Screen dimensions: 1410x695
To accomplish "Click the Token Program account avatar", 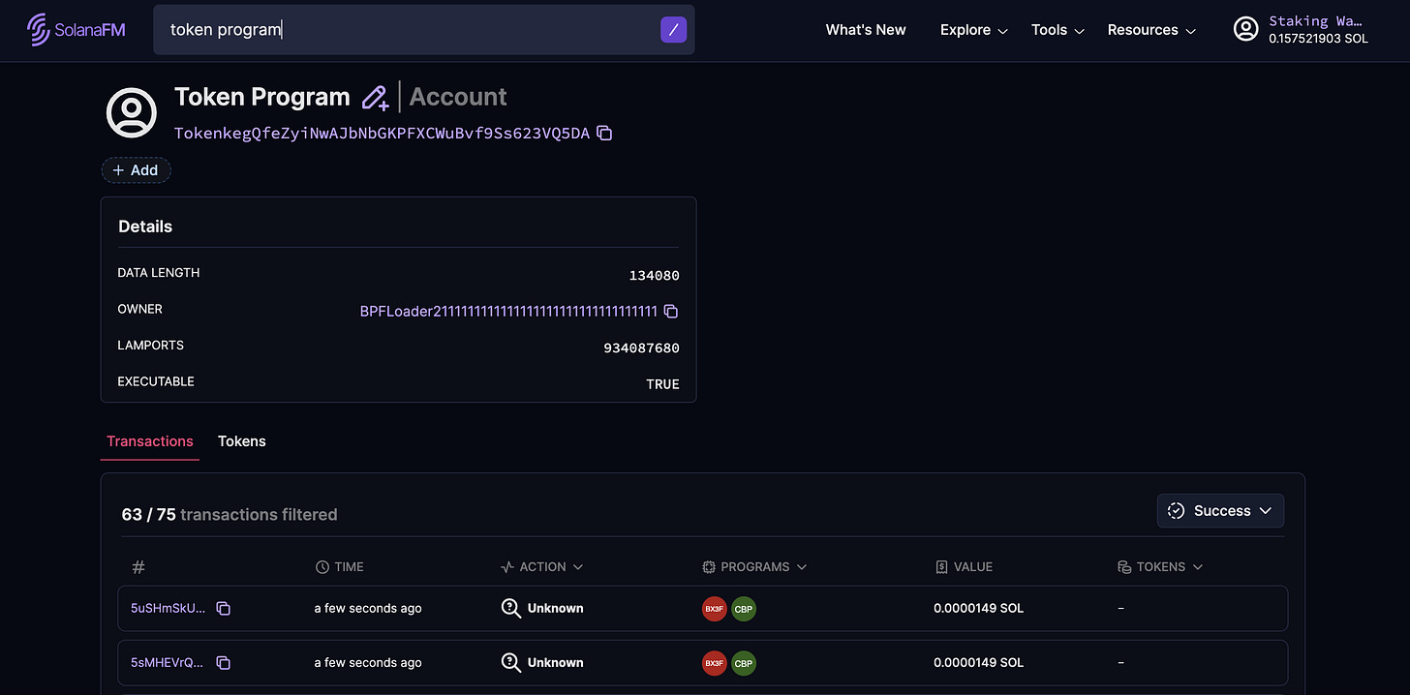I will tap(132, 112).
